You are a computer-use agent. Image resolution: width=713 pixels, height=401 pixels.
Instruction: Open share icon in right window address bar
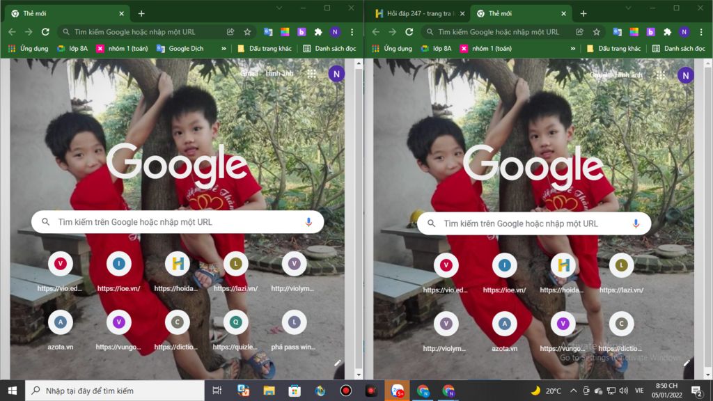[579, 32]
